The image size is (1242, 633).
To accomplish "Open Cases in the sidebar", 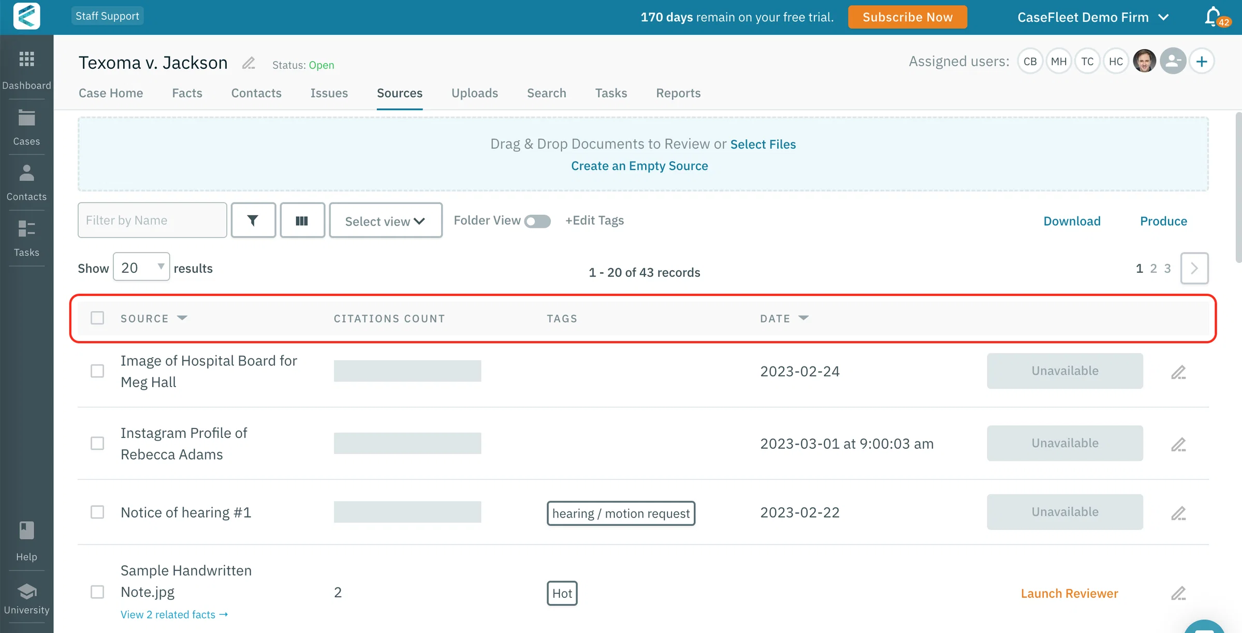I will pyautogui.click(x=26, y=127).
